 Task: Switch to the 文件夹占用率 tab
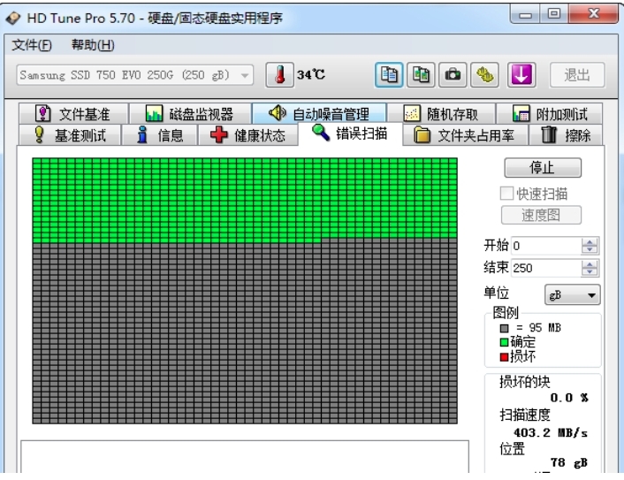click(x=465, y=135)
